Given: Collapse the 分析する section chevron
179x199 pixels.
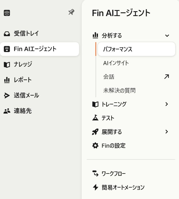Looking at the screenshot, I should (167, 36).
